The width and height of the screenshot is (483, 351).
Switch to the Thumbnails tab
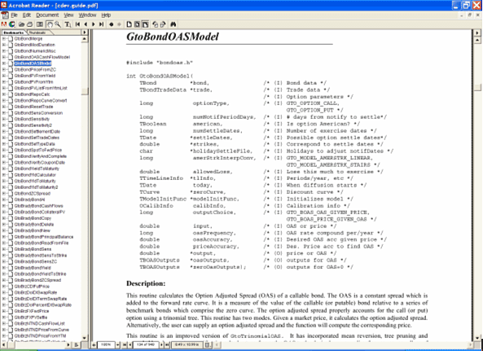(x=37, y=33)
